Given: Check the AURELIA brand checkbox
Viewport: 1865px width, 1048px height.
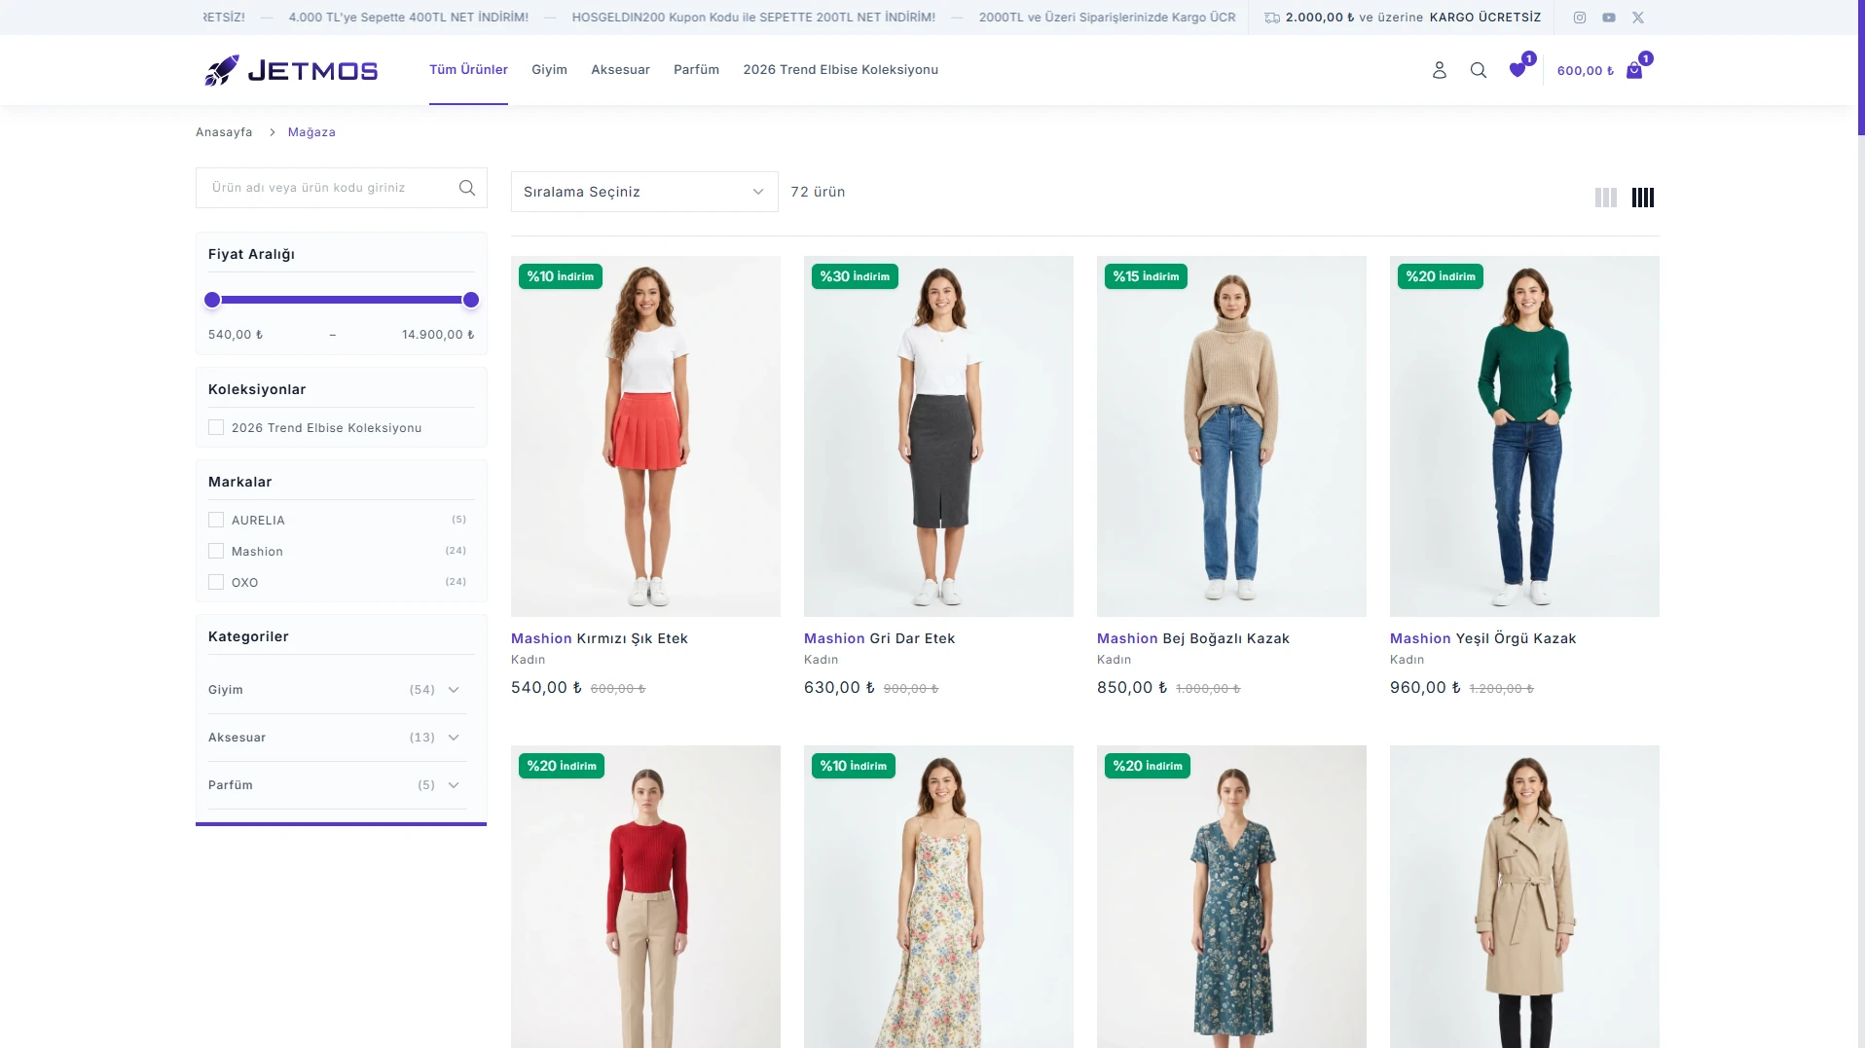Looking at the screenshot, I should (216, 520).
